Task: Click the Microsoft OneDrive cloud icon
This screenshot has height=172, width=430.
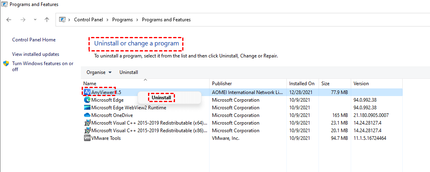Action: (87, 115)
